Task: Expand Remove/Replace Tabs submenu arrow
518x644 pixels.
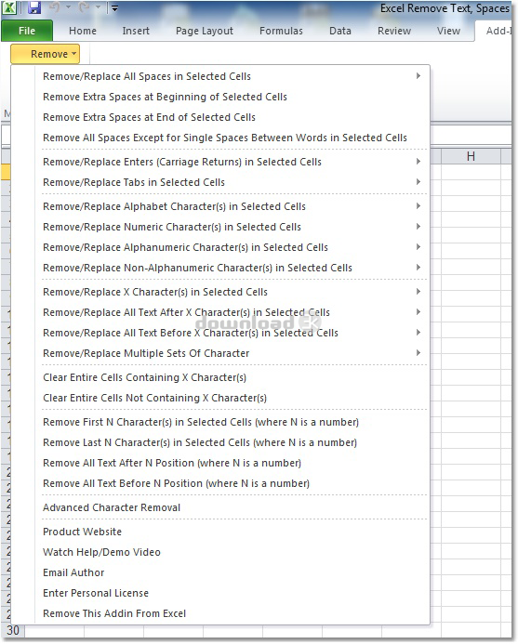Action: point(418,182)
